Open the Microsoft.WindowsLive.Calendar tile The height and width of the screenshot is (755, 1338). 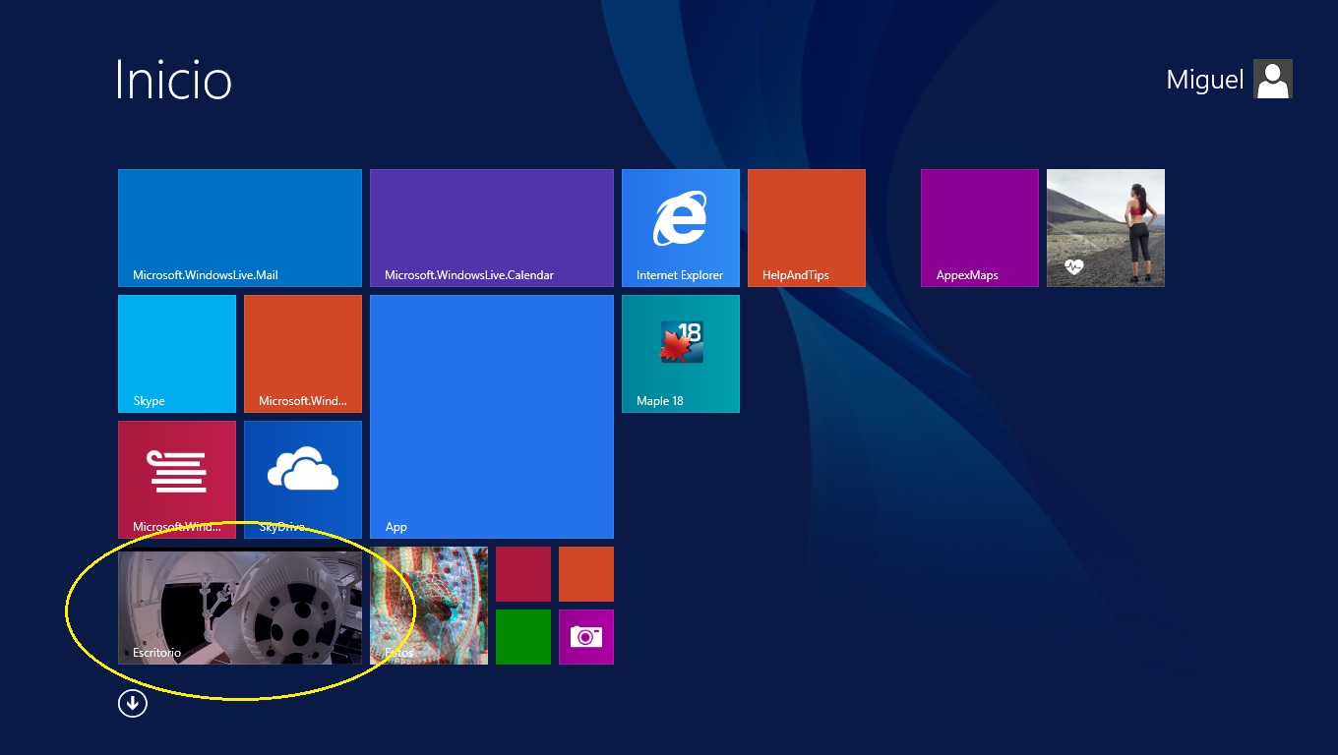click(491, 227)
